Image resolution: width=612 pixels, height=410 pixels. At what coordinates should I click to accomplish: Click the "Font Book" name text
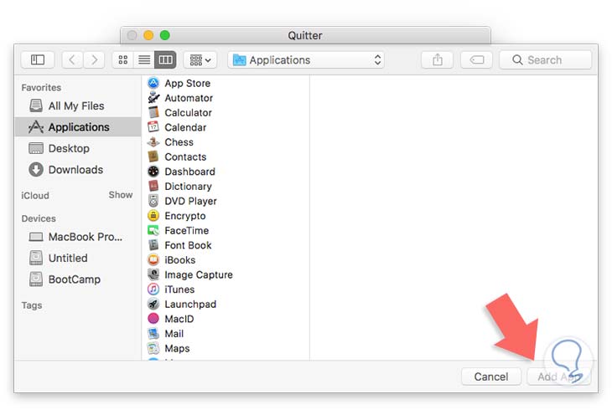[188, 245]
